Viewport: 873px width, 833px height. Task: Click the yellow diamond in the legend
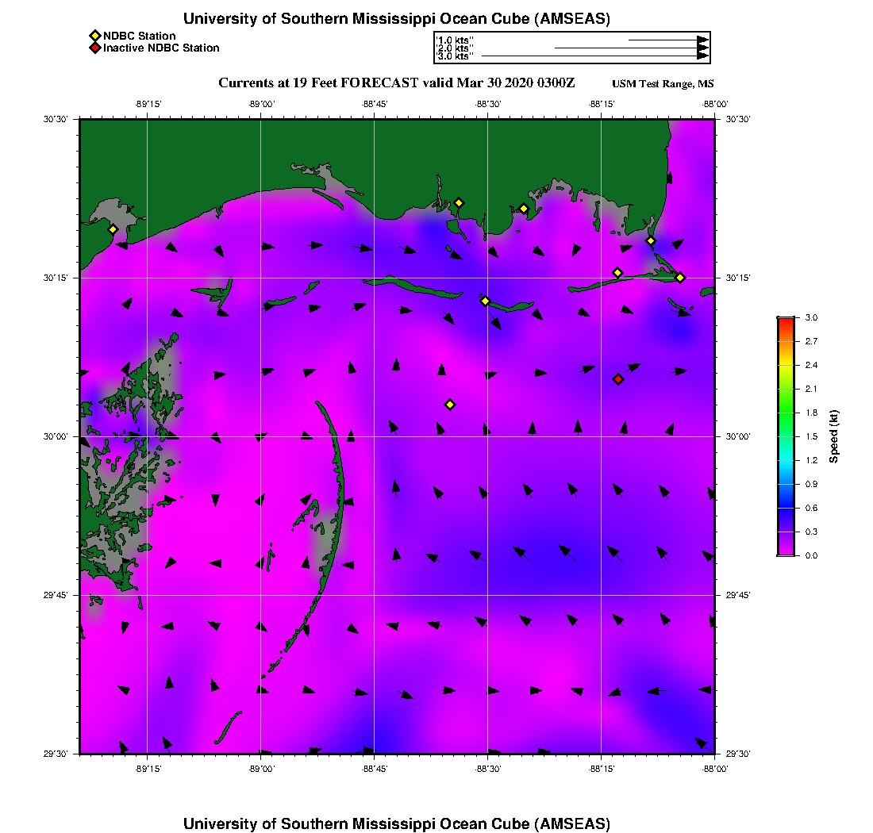94,36
